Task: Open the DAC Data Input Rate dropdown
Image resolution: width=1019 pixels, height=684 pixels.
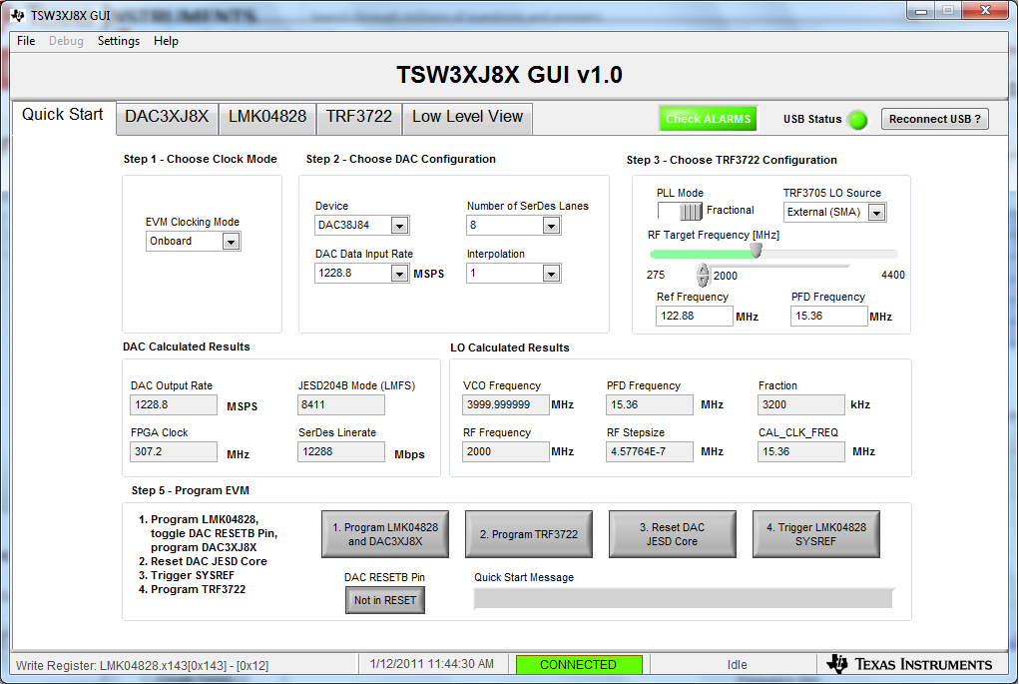Action: click(399, 273)
